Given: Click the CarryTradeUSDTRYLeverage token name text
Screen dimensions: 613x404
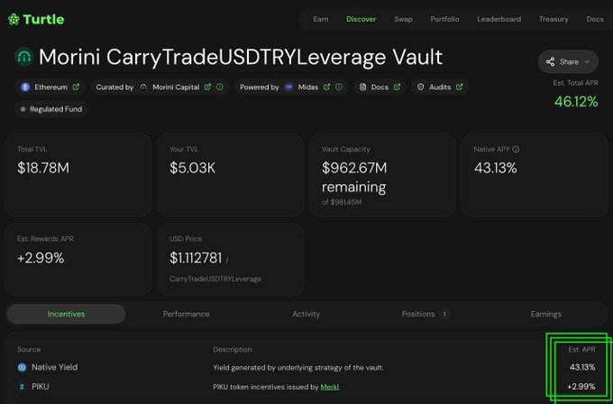Looking at the screenshot, I should (x=215, y=280).
